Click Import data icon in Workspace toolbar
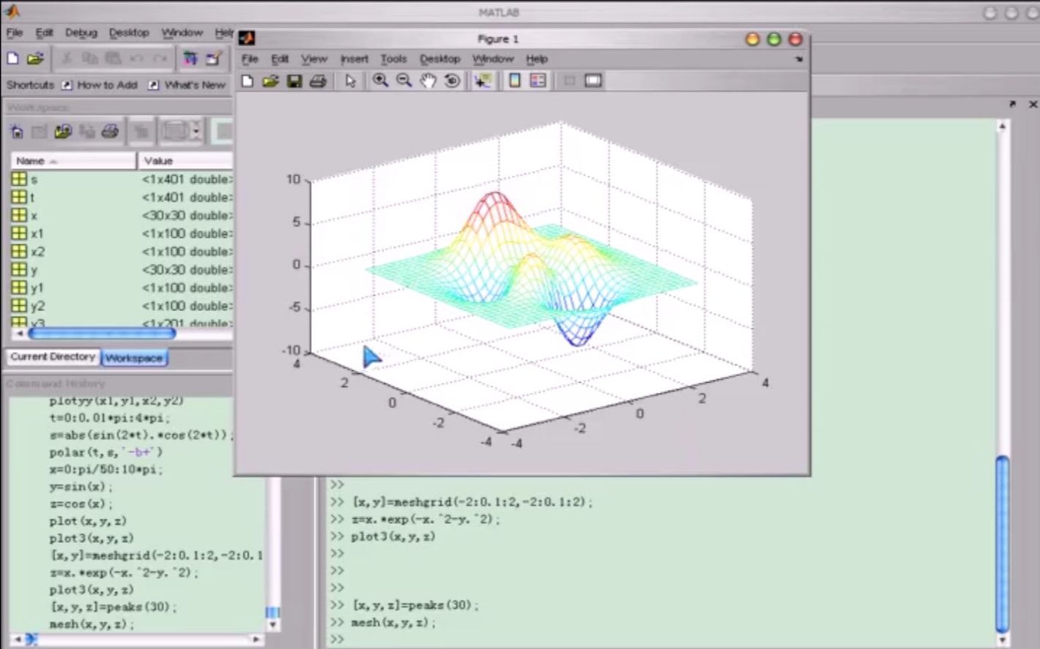The image size is (1040, 649). point(63,132)
